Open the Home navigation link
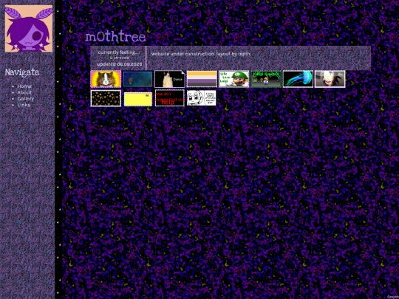 click(24, 86)
